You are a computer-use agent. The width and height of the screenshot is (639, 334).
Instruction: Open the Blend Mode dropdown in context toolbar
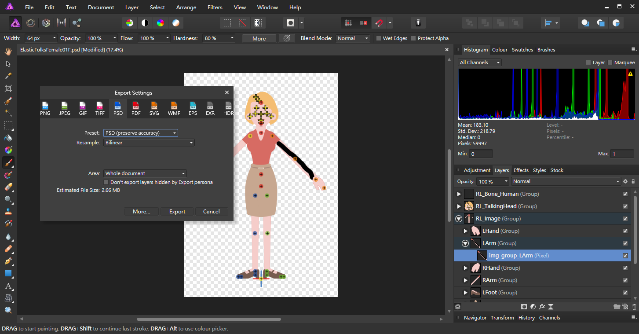pos(353,38)
